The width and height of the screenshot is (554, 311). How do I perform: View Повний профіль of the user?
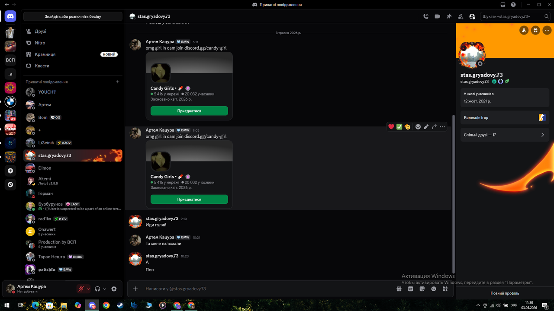(x=505, y=293)
